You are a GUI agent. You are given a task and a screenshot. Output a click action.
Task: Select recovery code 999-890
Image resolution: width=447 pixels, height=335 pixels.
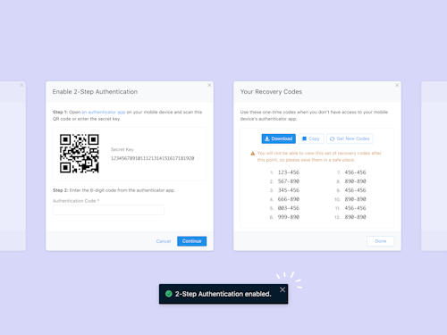pyautogui.click(x=289, y=217)
